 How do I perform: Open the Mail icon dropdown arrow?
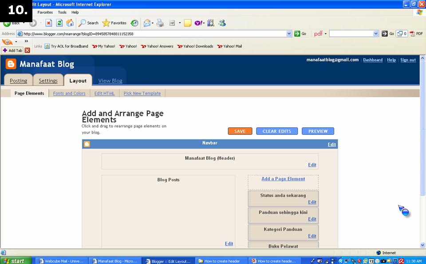(152, 23)
